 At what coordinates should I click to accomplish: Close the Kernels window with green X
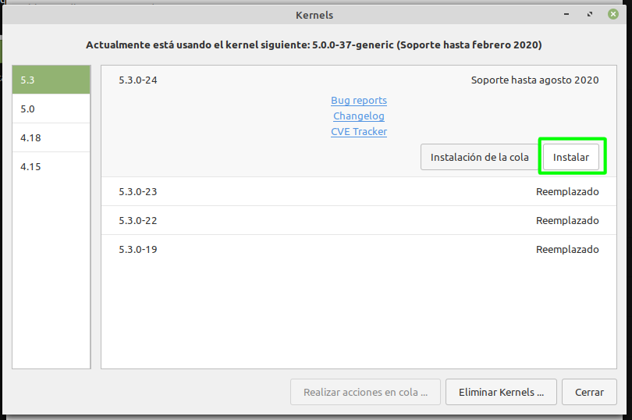[x=612, y=14]
